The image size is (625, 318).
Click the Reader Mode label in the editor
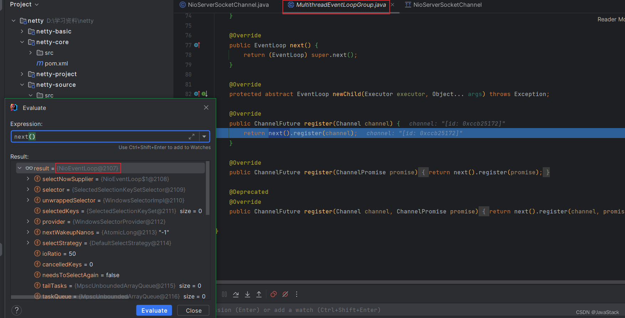click(x=611, y=19)
